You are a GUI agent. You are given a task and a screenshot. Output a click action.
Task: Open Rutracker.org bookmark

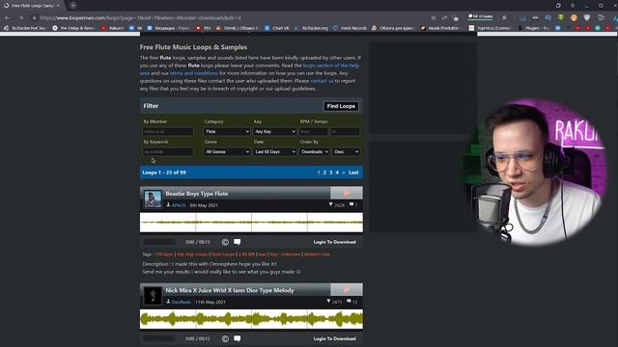tap(311, 28)
